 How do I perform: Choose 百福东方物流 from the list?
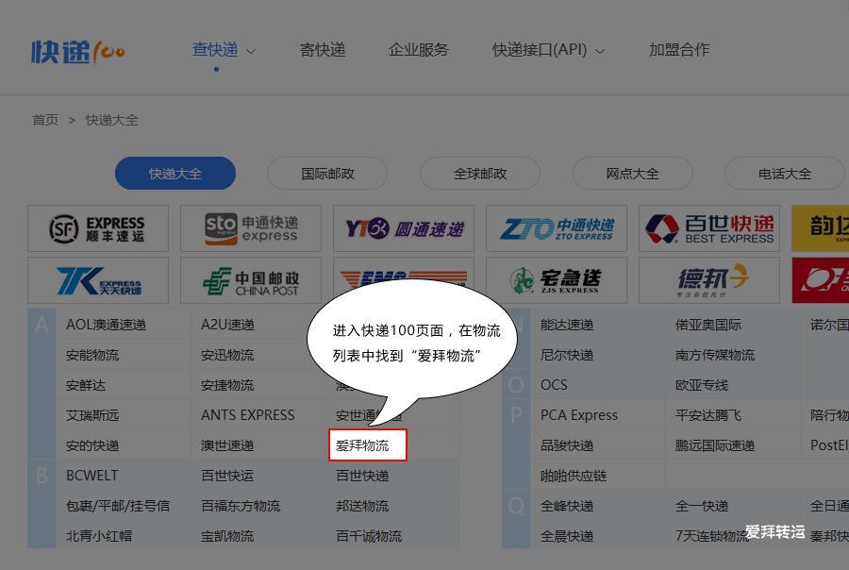coord(241,506)
